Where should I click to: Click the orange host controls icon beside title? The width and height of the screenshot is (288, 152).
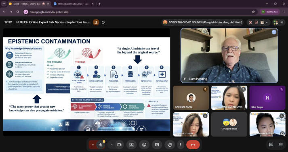pyautogui.click(x=96, y=22)
